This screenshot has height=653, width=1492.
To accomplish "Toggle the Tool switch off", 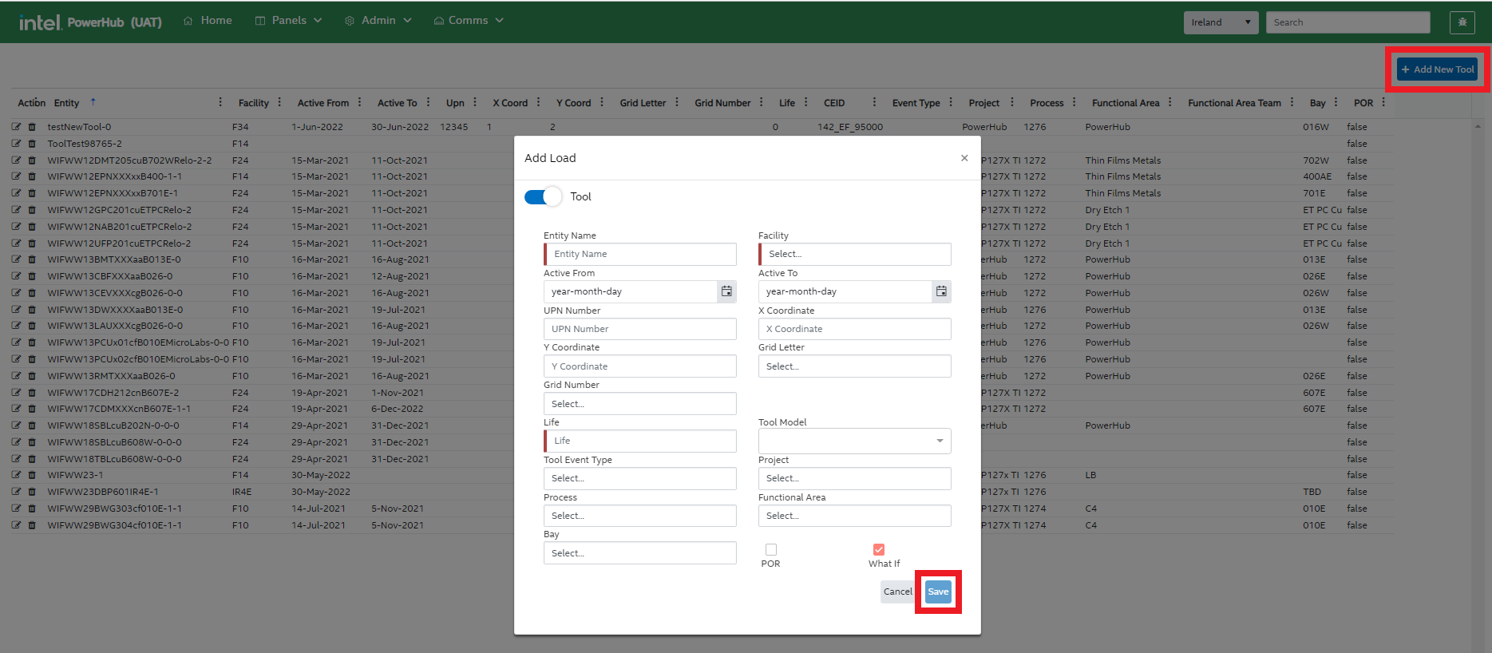I will pos(543,197).
